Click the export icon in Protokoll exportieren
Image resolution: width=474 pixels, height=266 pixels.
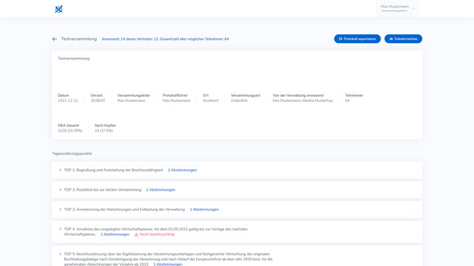340,39
